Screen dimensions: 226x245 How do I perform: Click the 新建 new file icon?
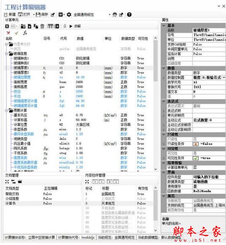6,15
